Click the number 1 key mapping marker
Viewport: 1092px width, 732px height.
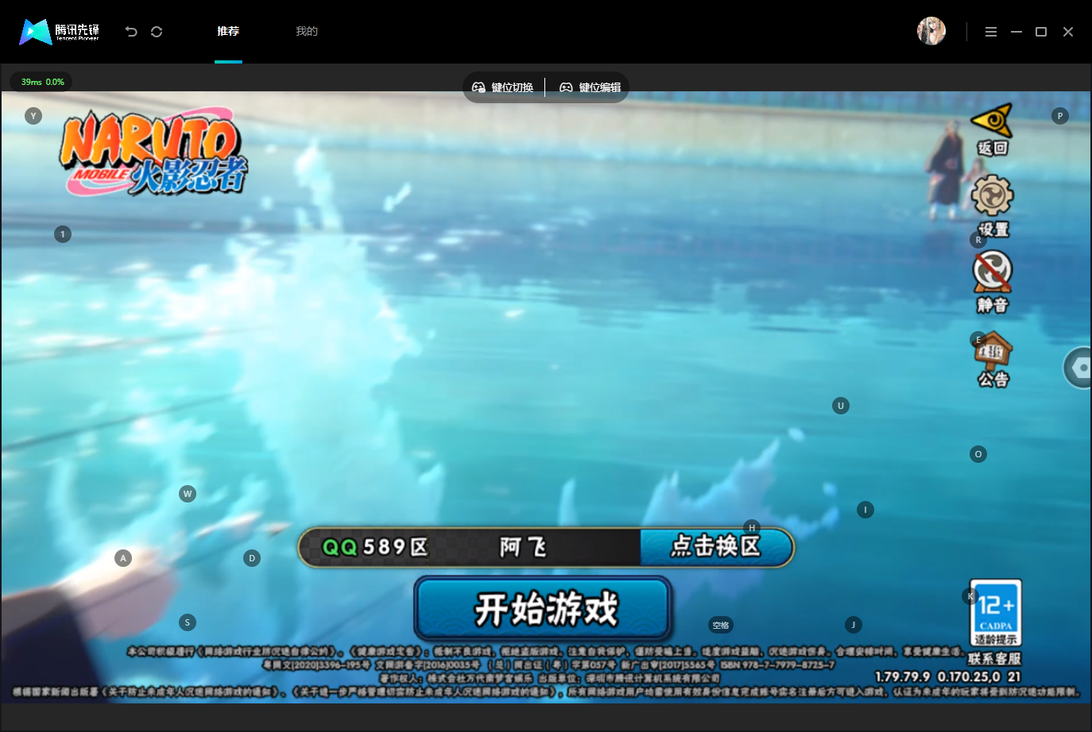point(63,234)
